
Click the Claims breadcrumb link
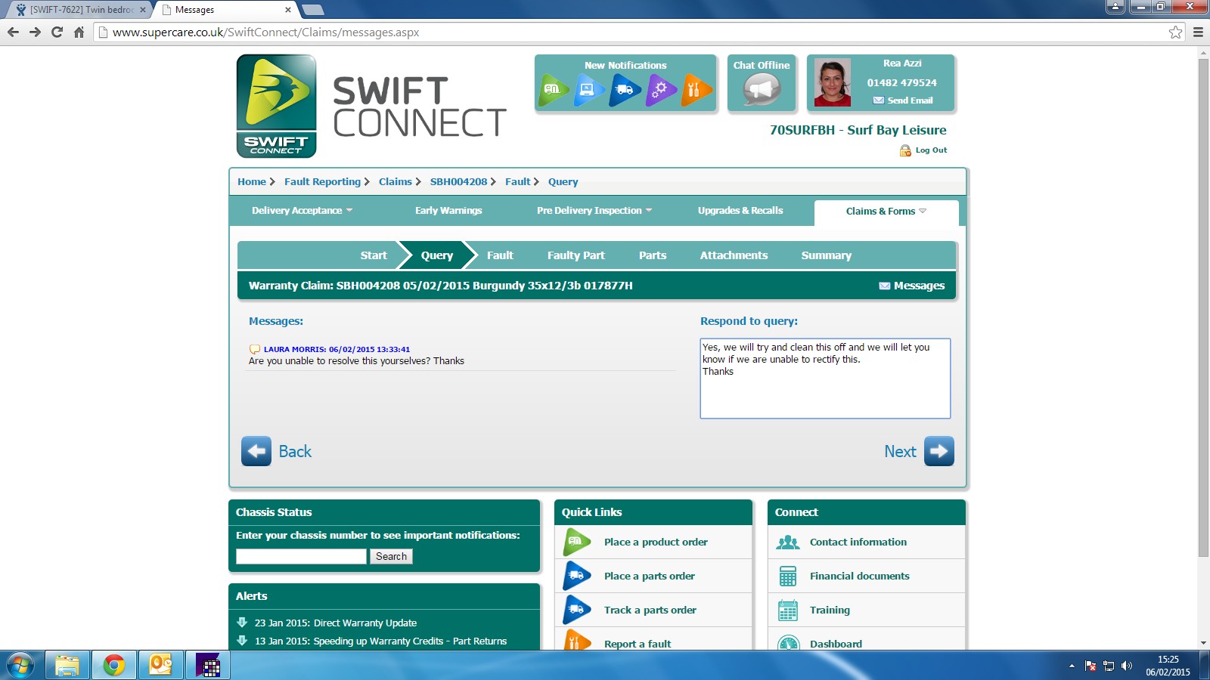396,181
